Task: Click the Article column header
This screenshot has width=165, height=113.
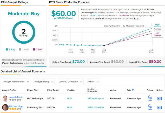Action: [x=160, y=90]
